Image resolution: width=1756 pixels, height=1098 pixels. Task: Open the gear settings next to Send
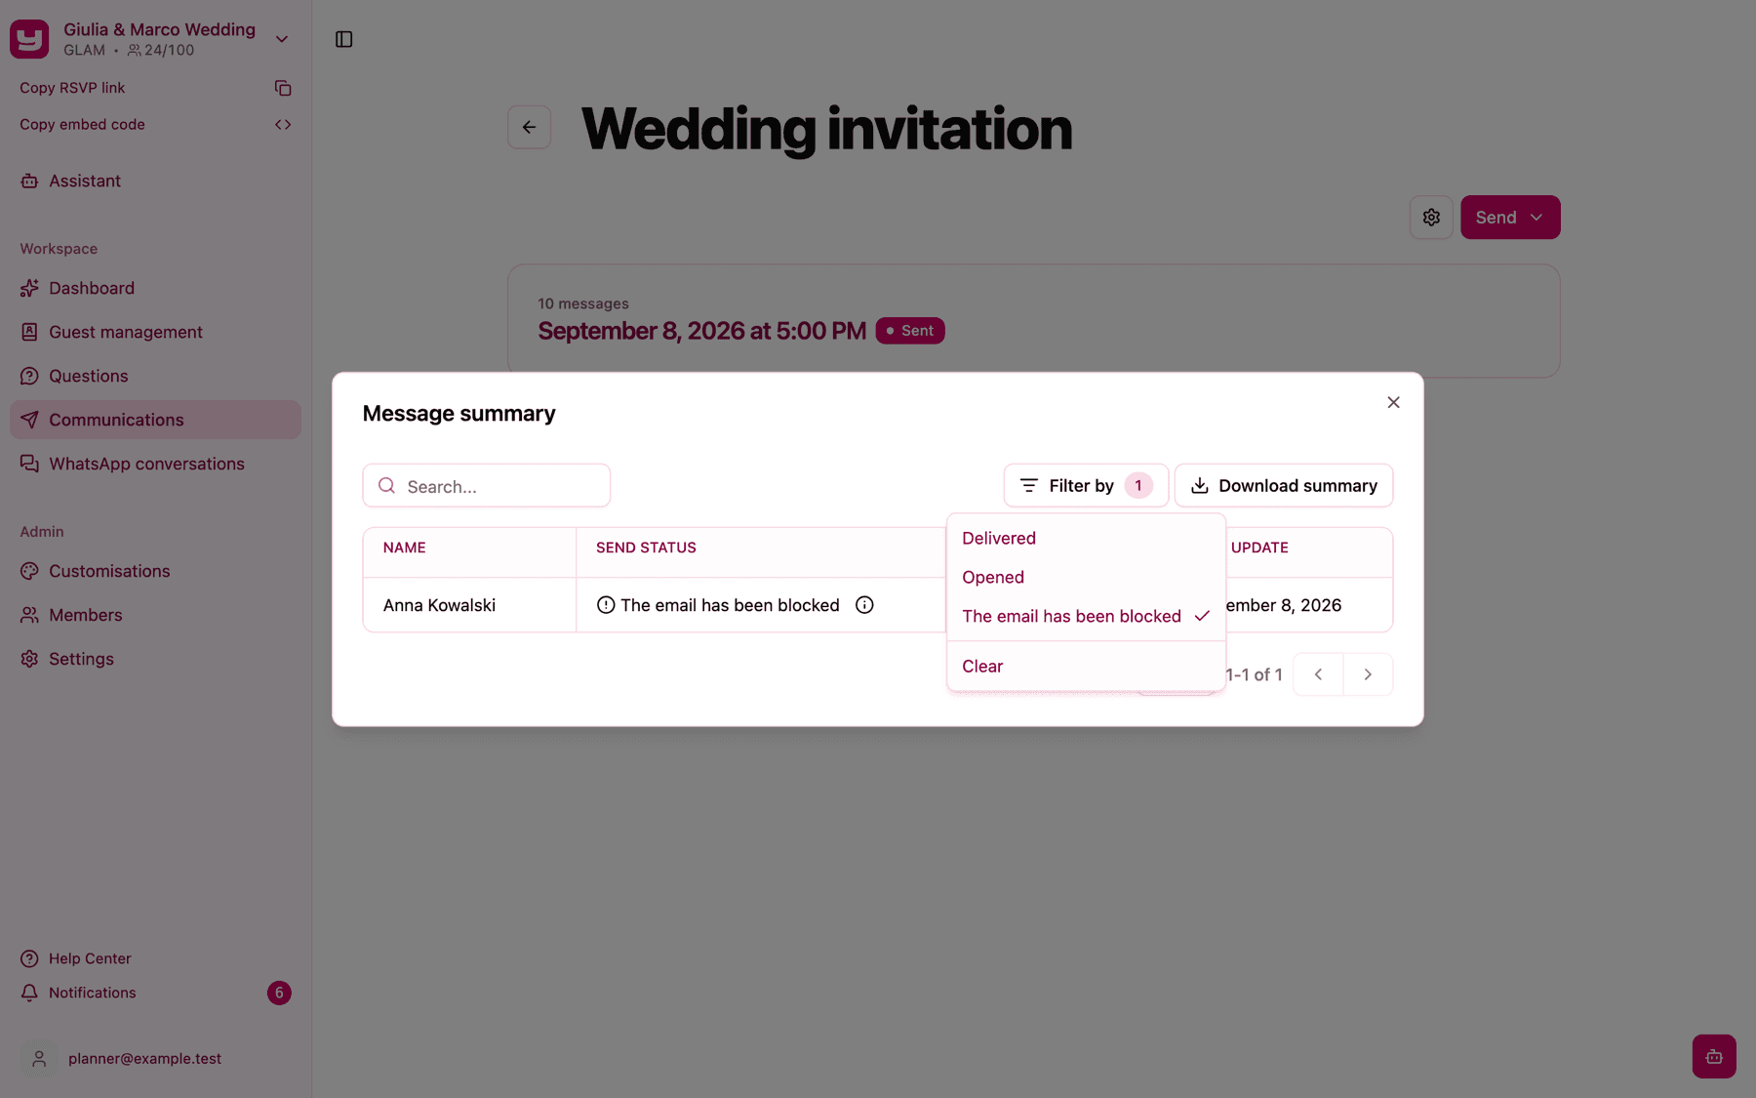(1431, 217)
